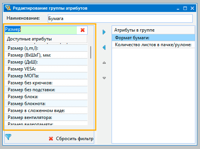Clear the search field with red X icon
The image size is (200, 149).
pos(83,30)
